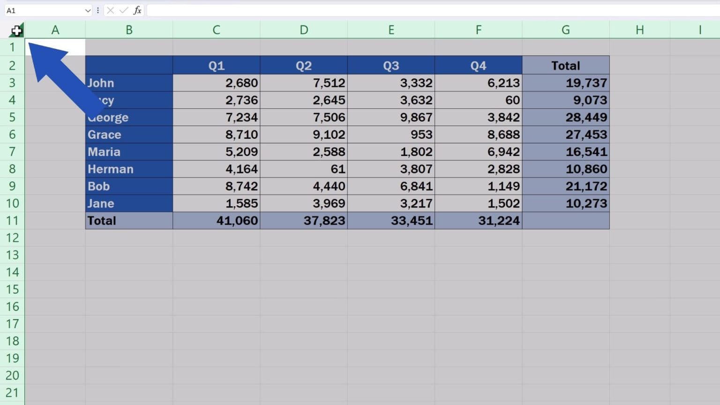Click the Enter checkmark icon near the formula bar
This screenshot has height=405, width=720.
point(123,10)
